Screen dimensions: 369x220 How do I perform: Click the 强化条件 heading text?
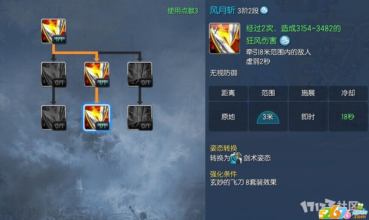pos(223,174)
